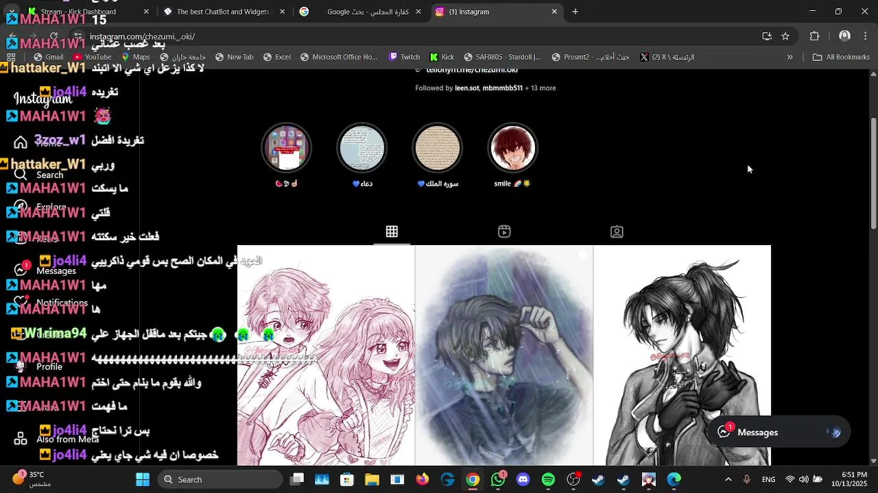Screen dimensions: 878x493
Task: Click '+ 13 more' followers link
Action: point(541,88)
